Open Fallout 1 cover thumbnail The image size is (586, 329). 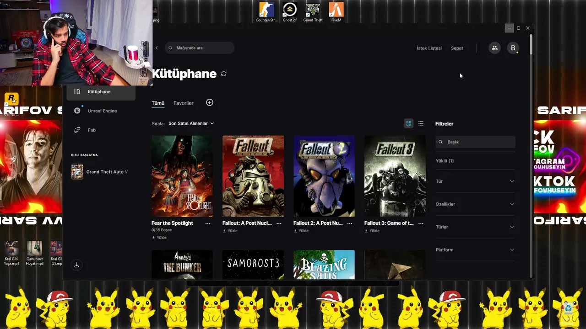pyautogui.click(x=253, y=176)
